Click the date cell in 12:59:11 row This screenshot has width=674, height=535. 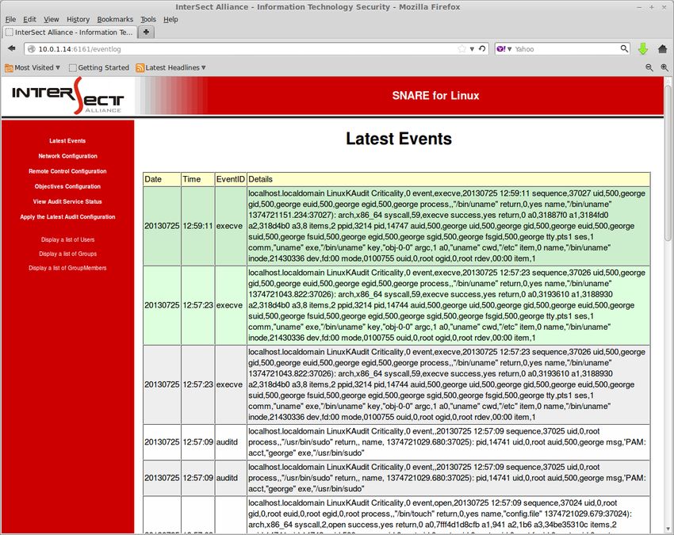pyautogui.click(x=162, y=226)
